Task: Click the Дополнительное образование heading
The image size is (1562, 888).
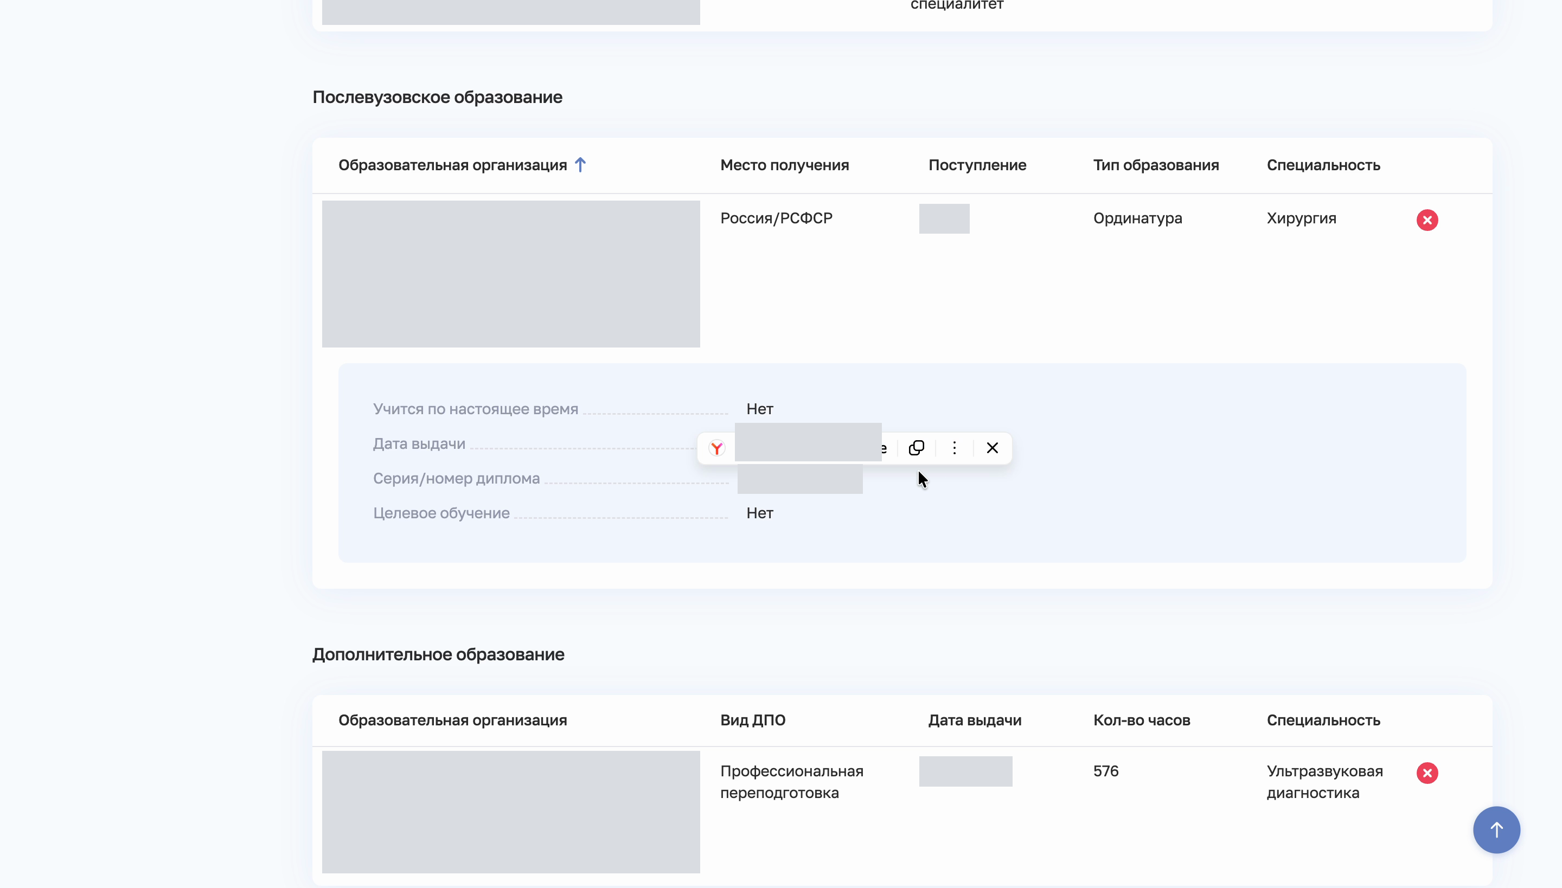Action: 438,654
